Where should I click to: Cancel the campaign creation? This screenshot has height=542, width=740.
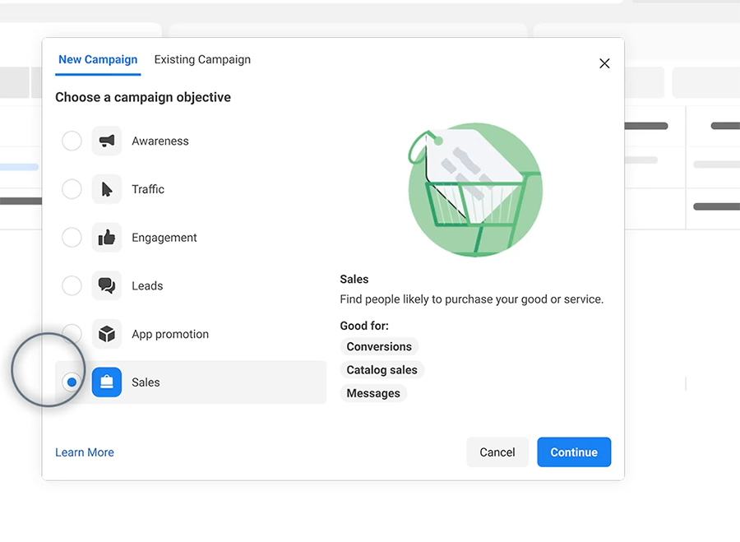pyautogui.click(x=497, y=452)
